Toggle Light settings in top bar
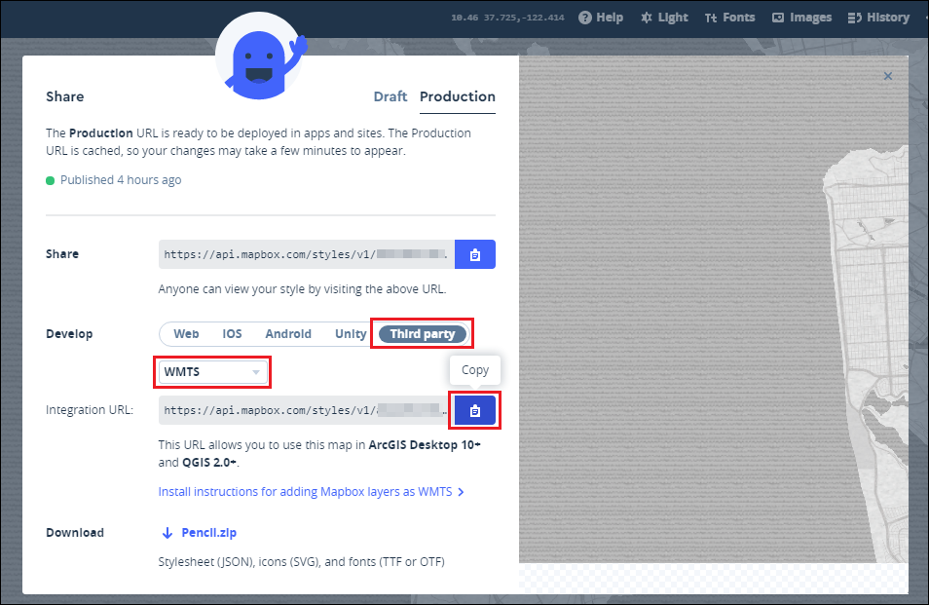929x605 pixels. tap(664, 18)
